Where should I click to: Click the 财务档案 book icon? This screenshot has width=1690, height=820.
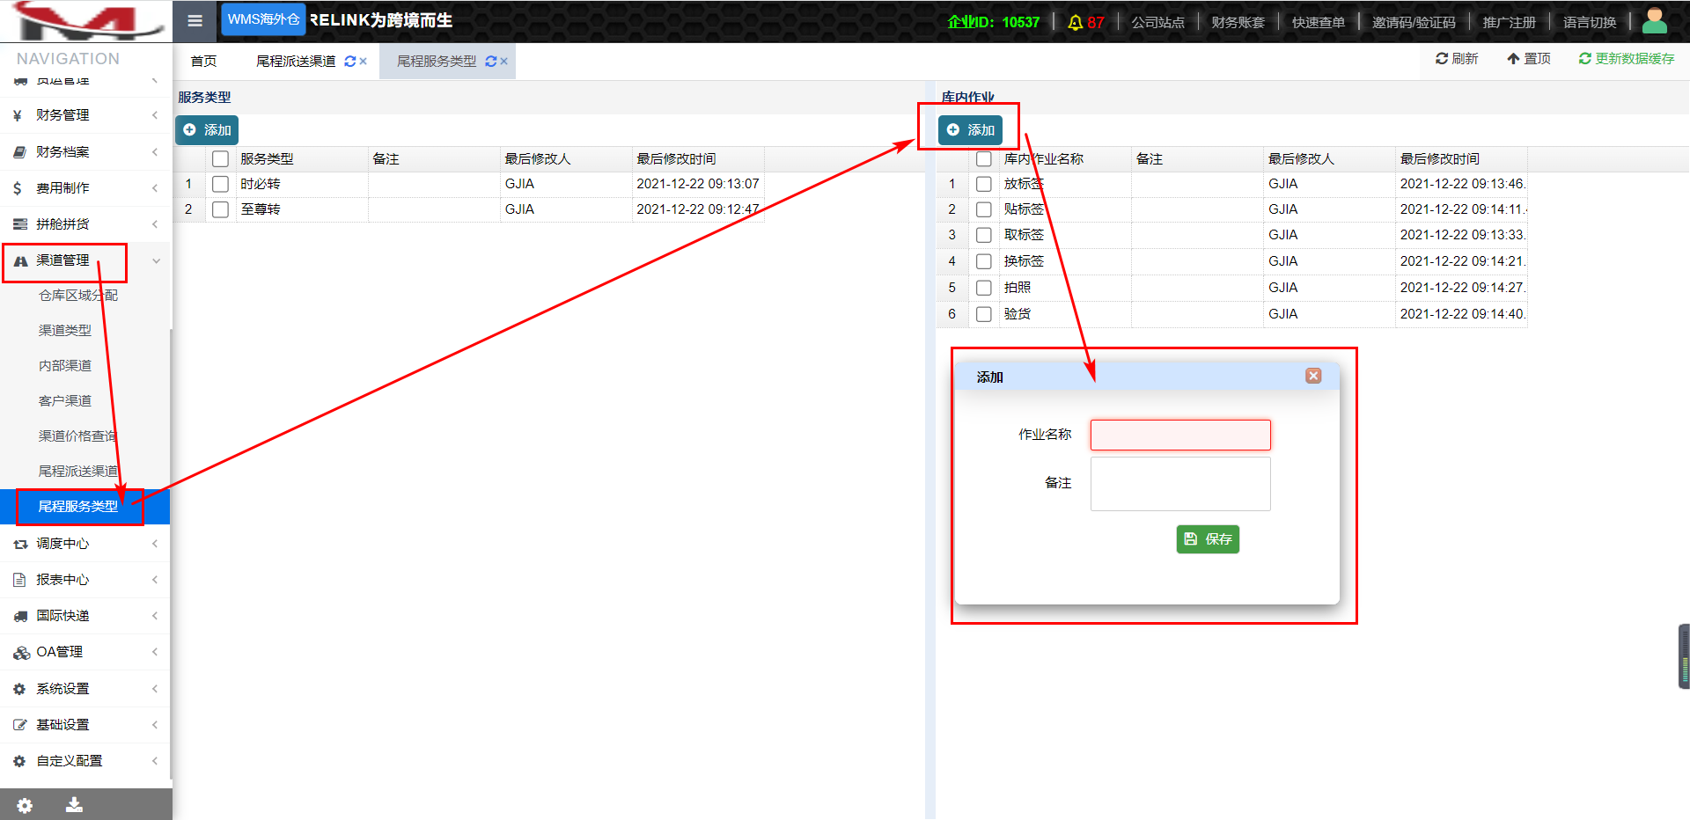click(19, 152)
